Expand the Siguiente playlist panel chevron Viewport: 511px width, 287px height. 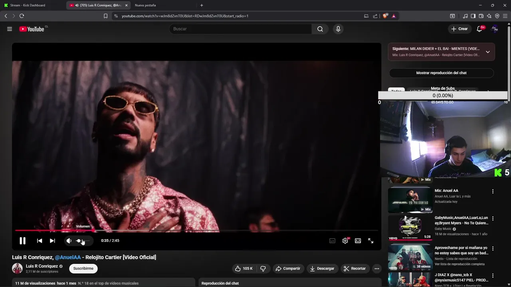click(x=488, y=52)
